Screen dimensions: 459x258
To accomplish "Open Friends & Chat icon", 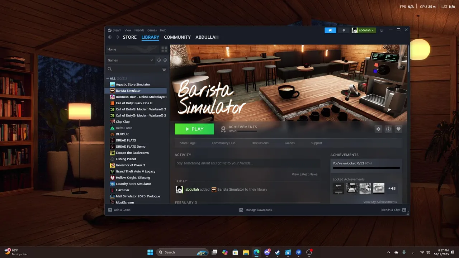I will point(404,210).
